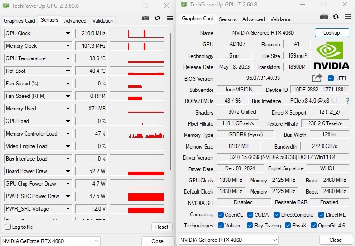The width and height of the screenshot is (355, 246).
Task: Open the PWR_SRC Voltage dropdown arrow
Action: 68,209
